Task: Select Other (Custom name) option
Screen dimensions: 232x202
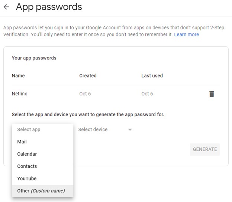Action: (x=43, y=191)
